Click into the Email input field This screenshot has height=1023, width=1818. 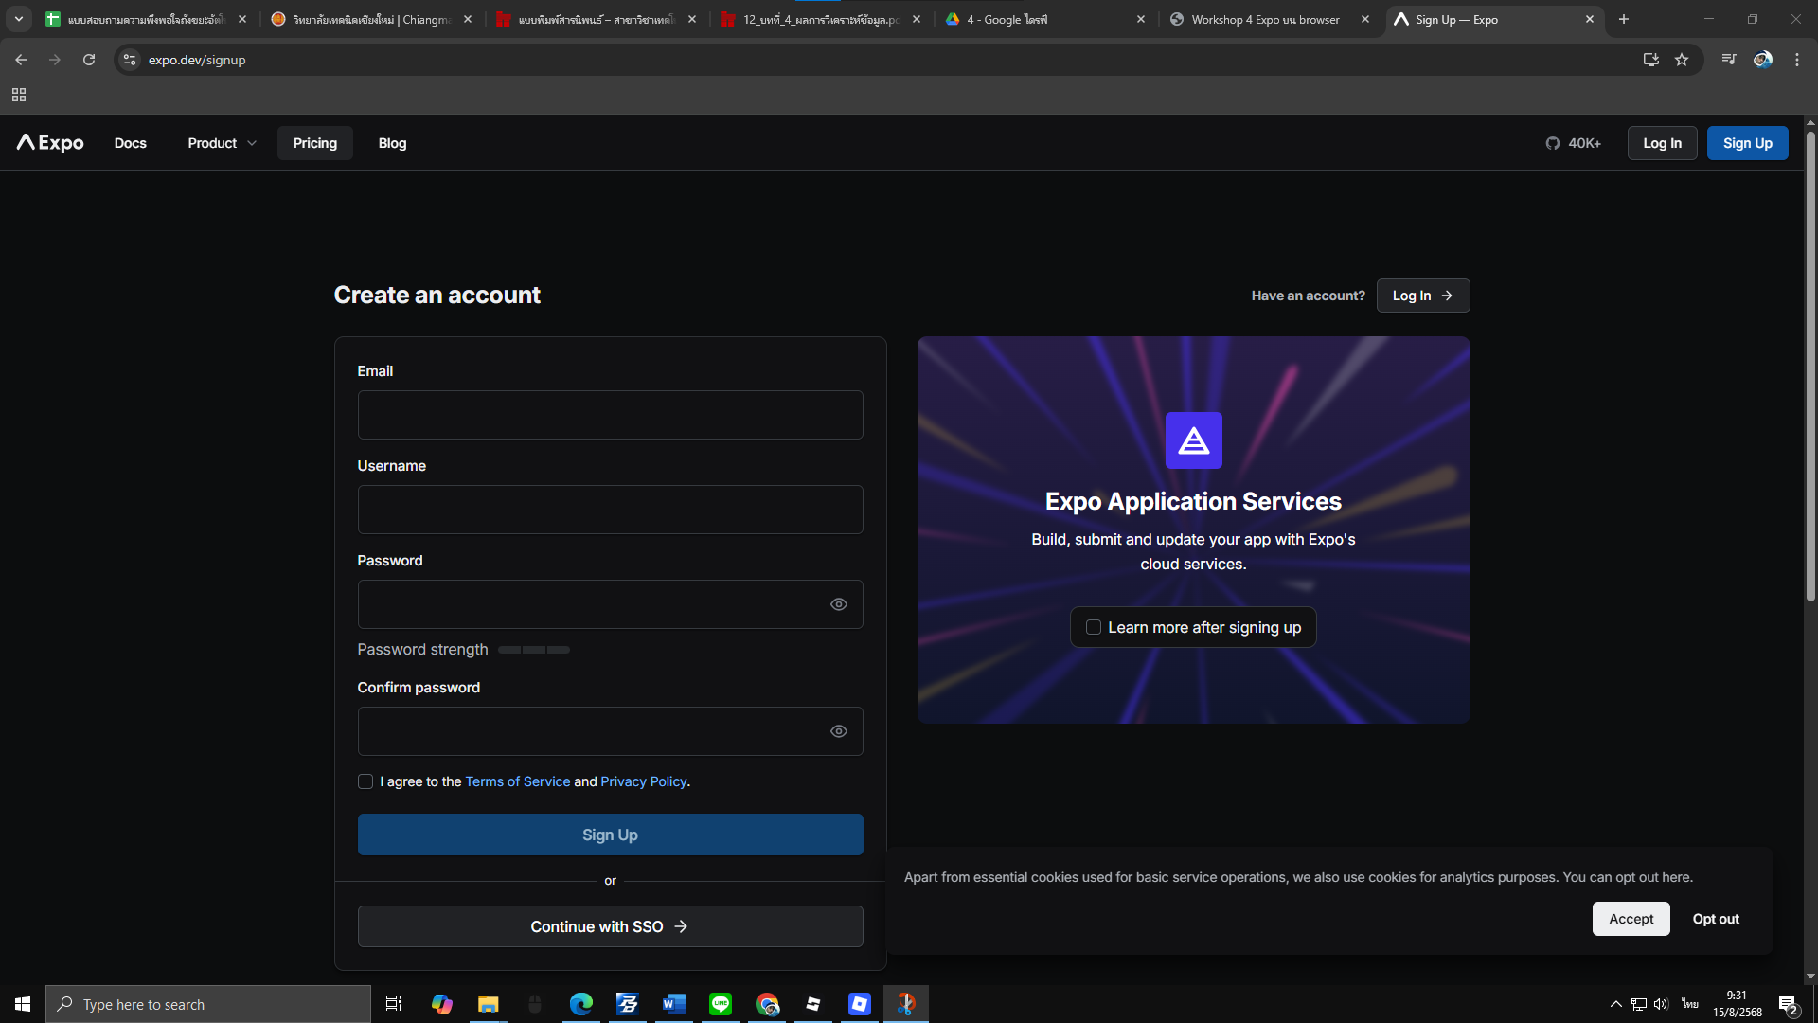pos(610,415)
